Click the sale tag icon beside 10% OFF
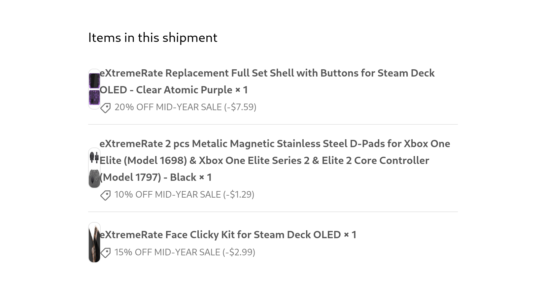This screenshot has width=546, height=289. (105, 195)
